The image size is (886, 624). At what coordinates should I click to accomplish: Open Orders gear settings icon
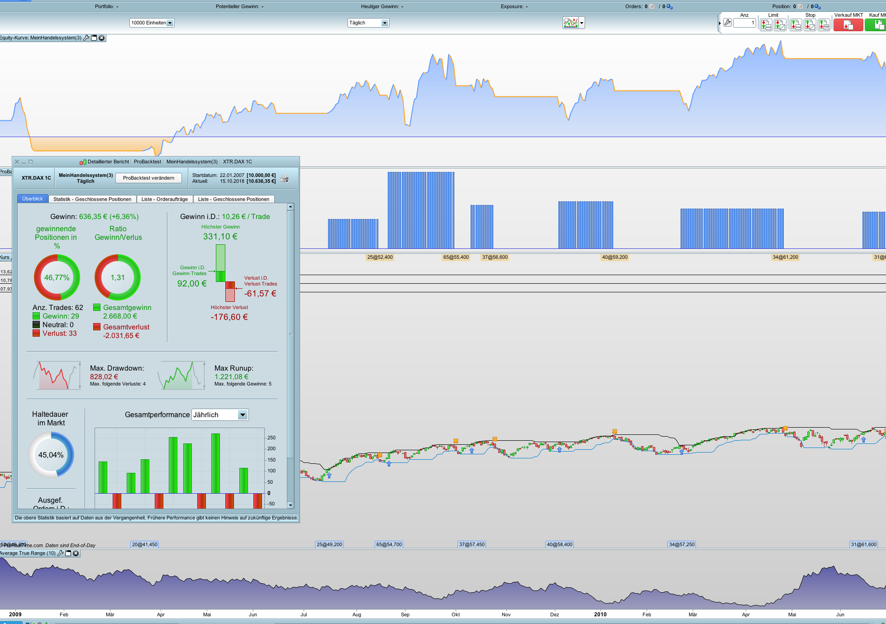pos(669,6)
